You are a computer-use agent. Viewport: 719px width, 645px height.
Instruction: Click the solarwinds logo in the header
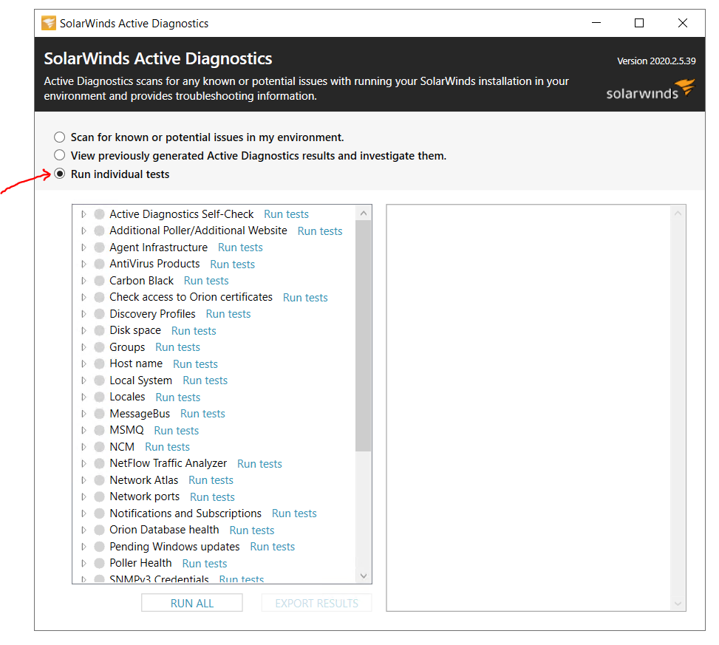pos(651,89)
